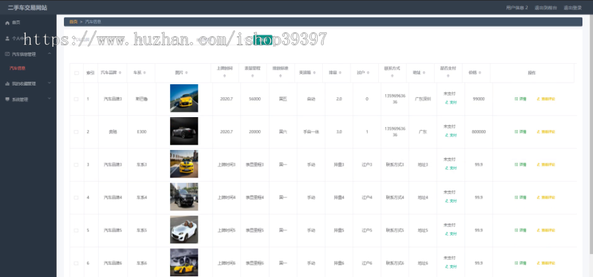
Task: Check the checkbox for row 2 奔驰
Action: tap(76, 132)
